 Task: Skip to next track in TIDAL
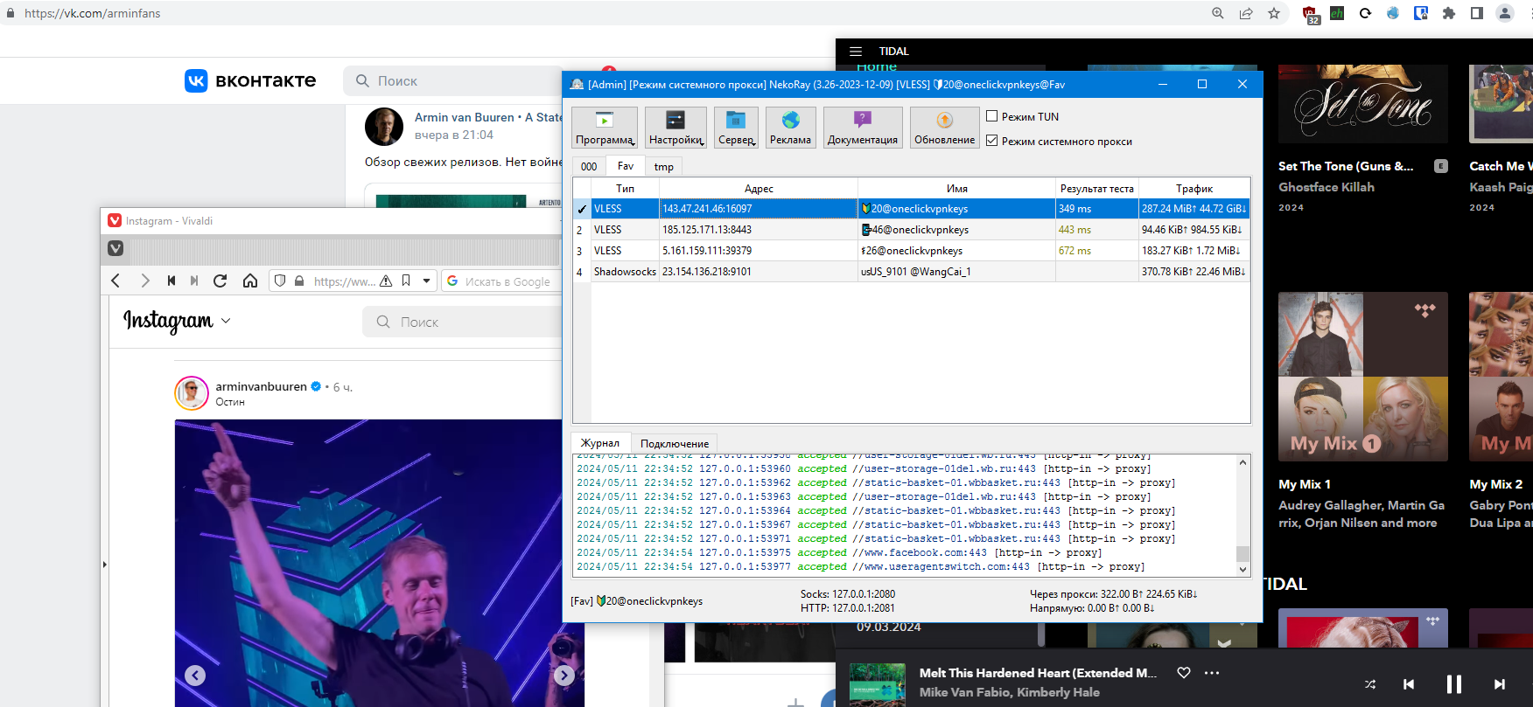[x=1500, y=684]
